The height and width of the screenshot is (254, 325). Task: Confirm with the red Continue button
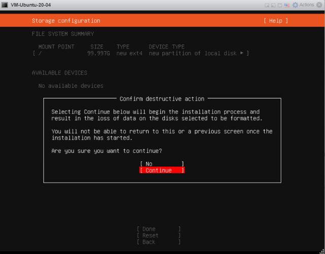coord(162,170)
